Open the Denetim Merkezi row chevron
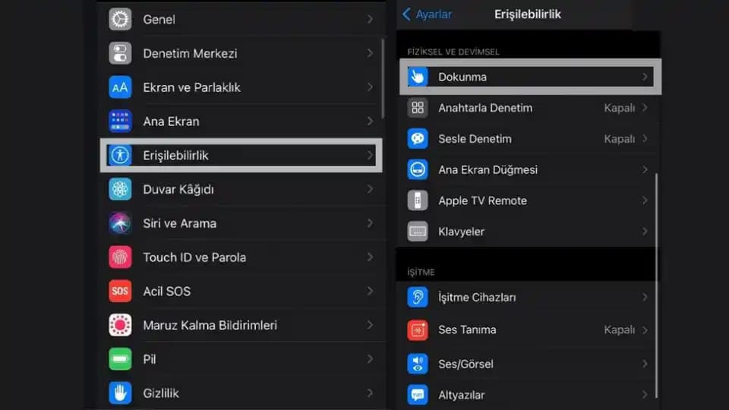The width and height of the screenshot is (729, 410). [370, 53]
